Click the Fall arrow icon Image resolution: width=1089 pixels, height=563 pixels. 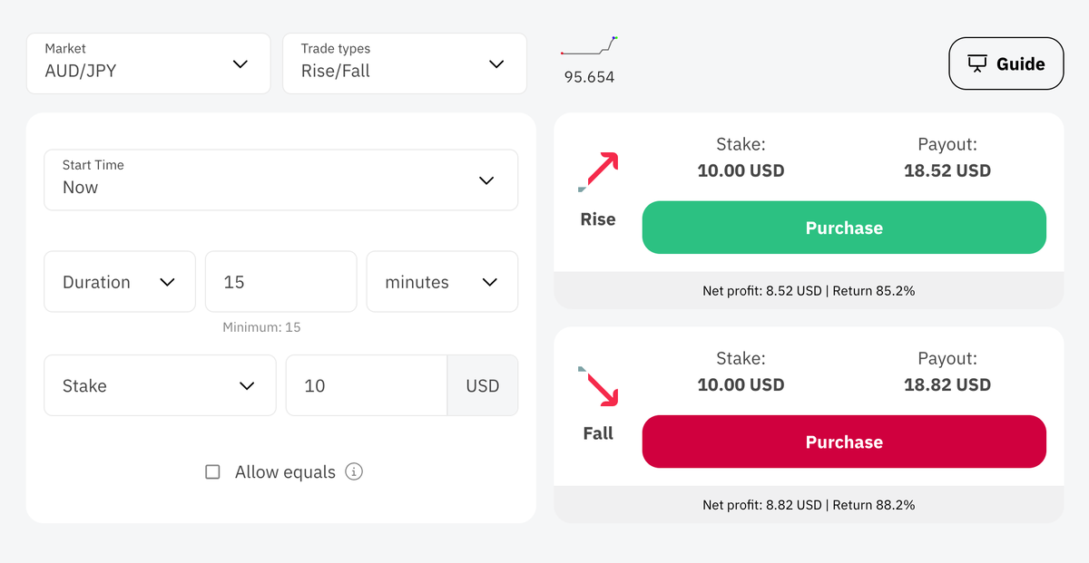click(598, 386)
